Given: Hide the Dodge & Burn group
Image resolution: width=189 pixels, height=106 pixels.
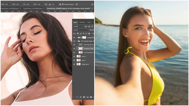Looking at the screenshot, I should point(74,37).
